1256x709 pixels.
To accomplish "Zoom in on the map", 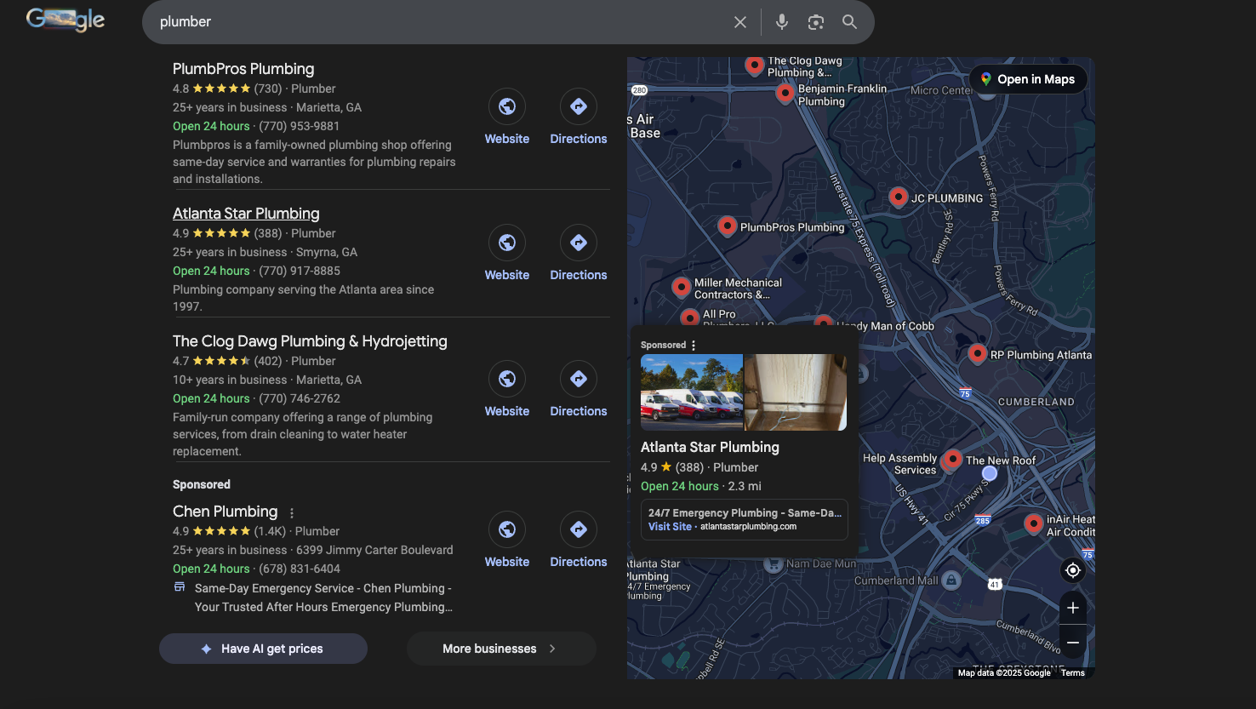I will [x=1072, y=608].
